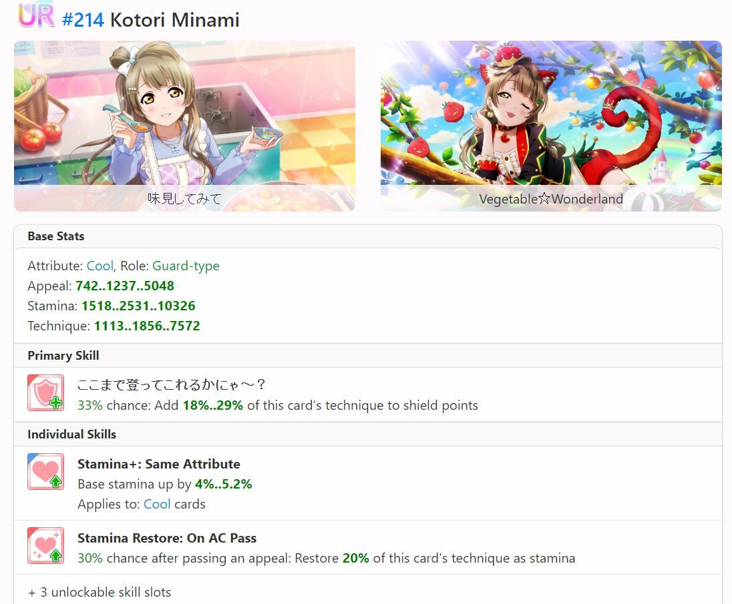Open the Vegetable☆Wonderland card artwork thumbnail

point(551,126)
